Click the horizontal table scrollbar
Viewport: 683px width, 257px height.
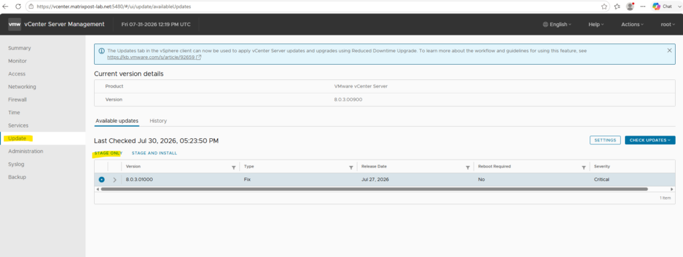[x=374, y=189]
